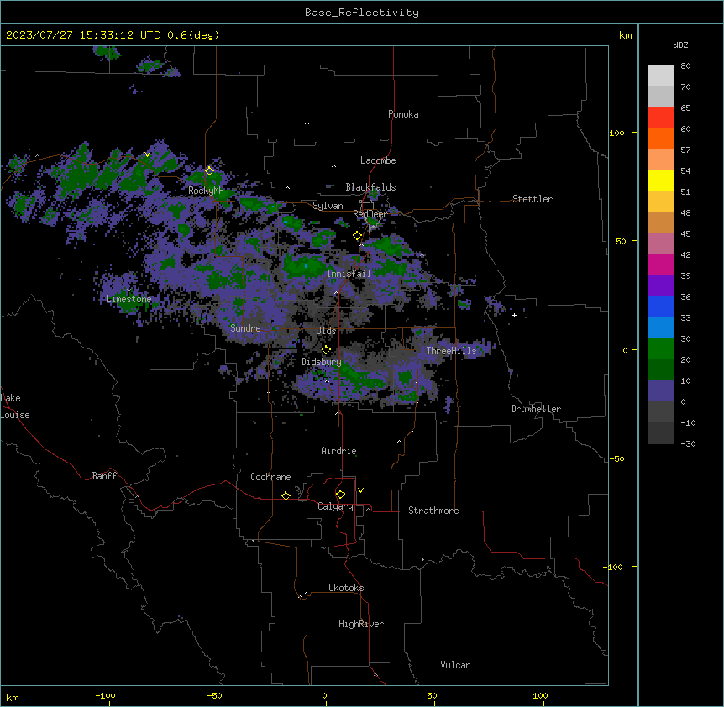Click the Drumheller city label

point(536,409)
